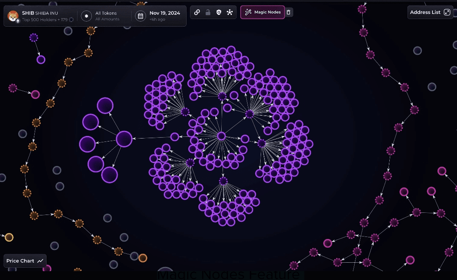Click the calendar icon
This screenshot has width=457, height=280.
coord(140,16)
